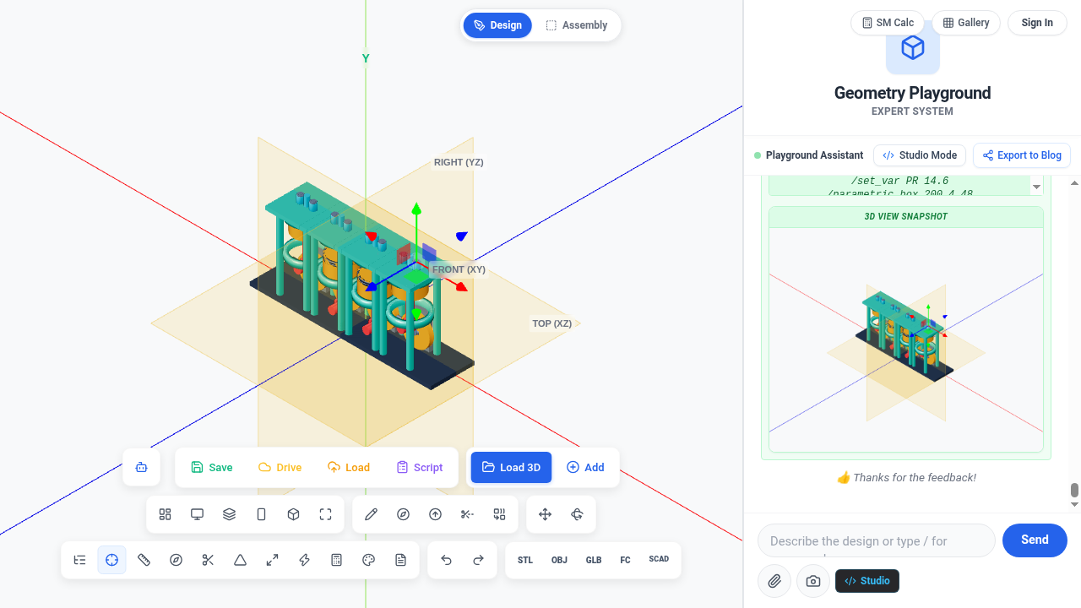
Task: Select the ruler measure tool
Action: pyautogui.click(x=144, y=560)
